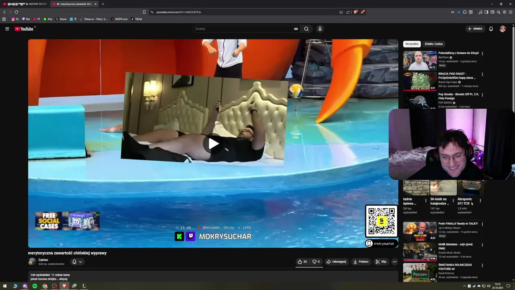Open the TikTok bookmark
Screen dimensions: 515x290
click(137, 19)
